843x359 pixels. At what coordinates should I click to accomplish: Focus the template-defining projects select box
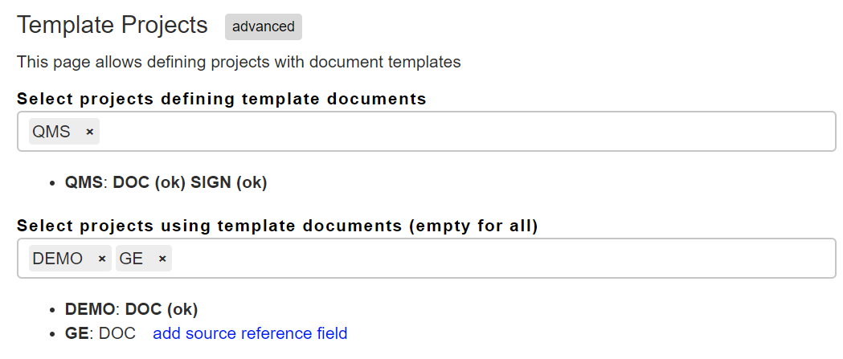coord(427,131)
